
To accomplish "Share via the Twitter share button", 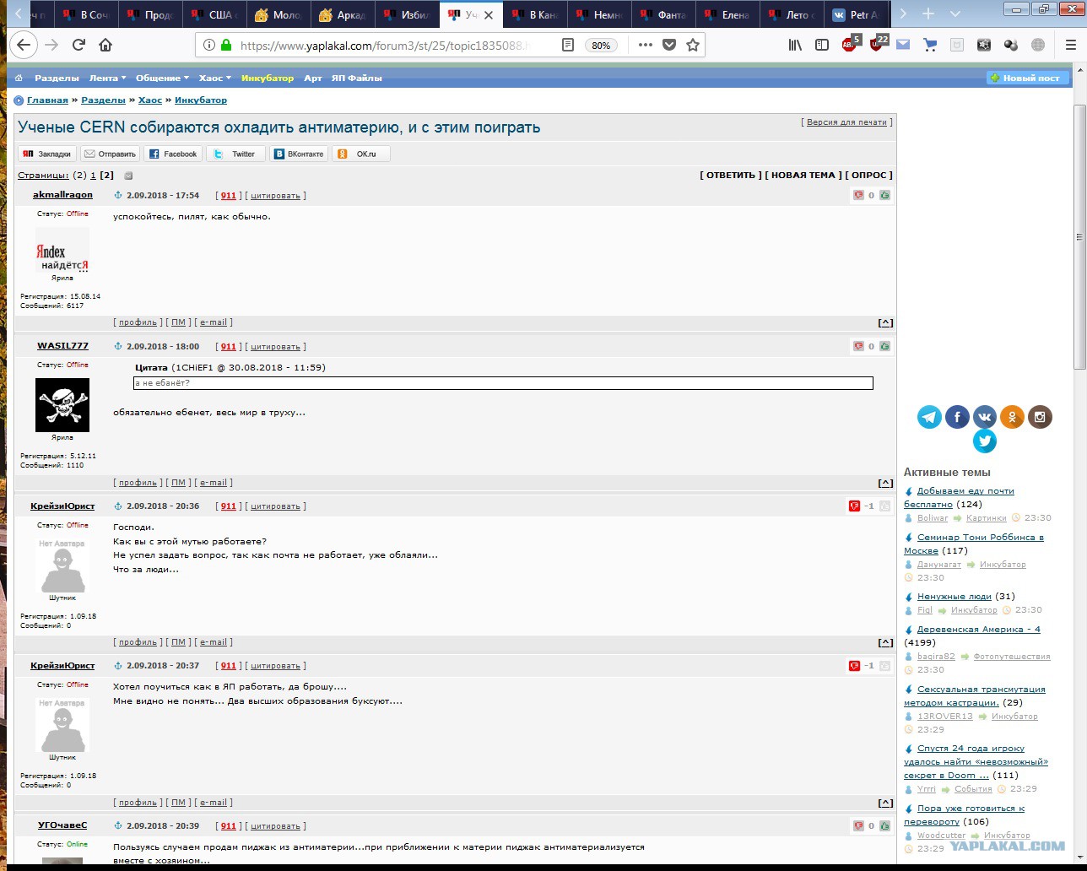I will click(235, 154).
